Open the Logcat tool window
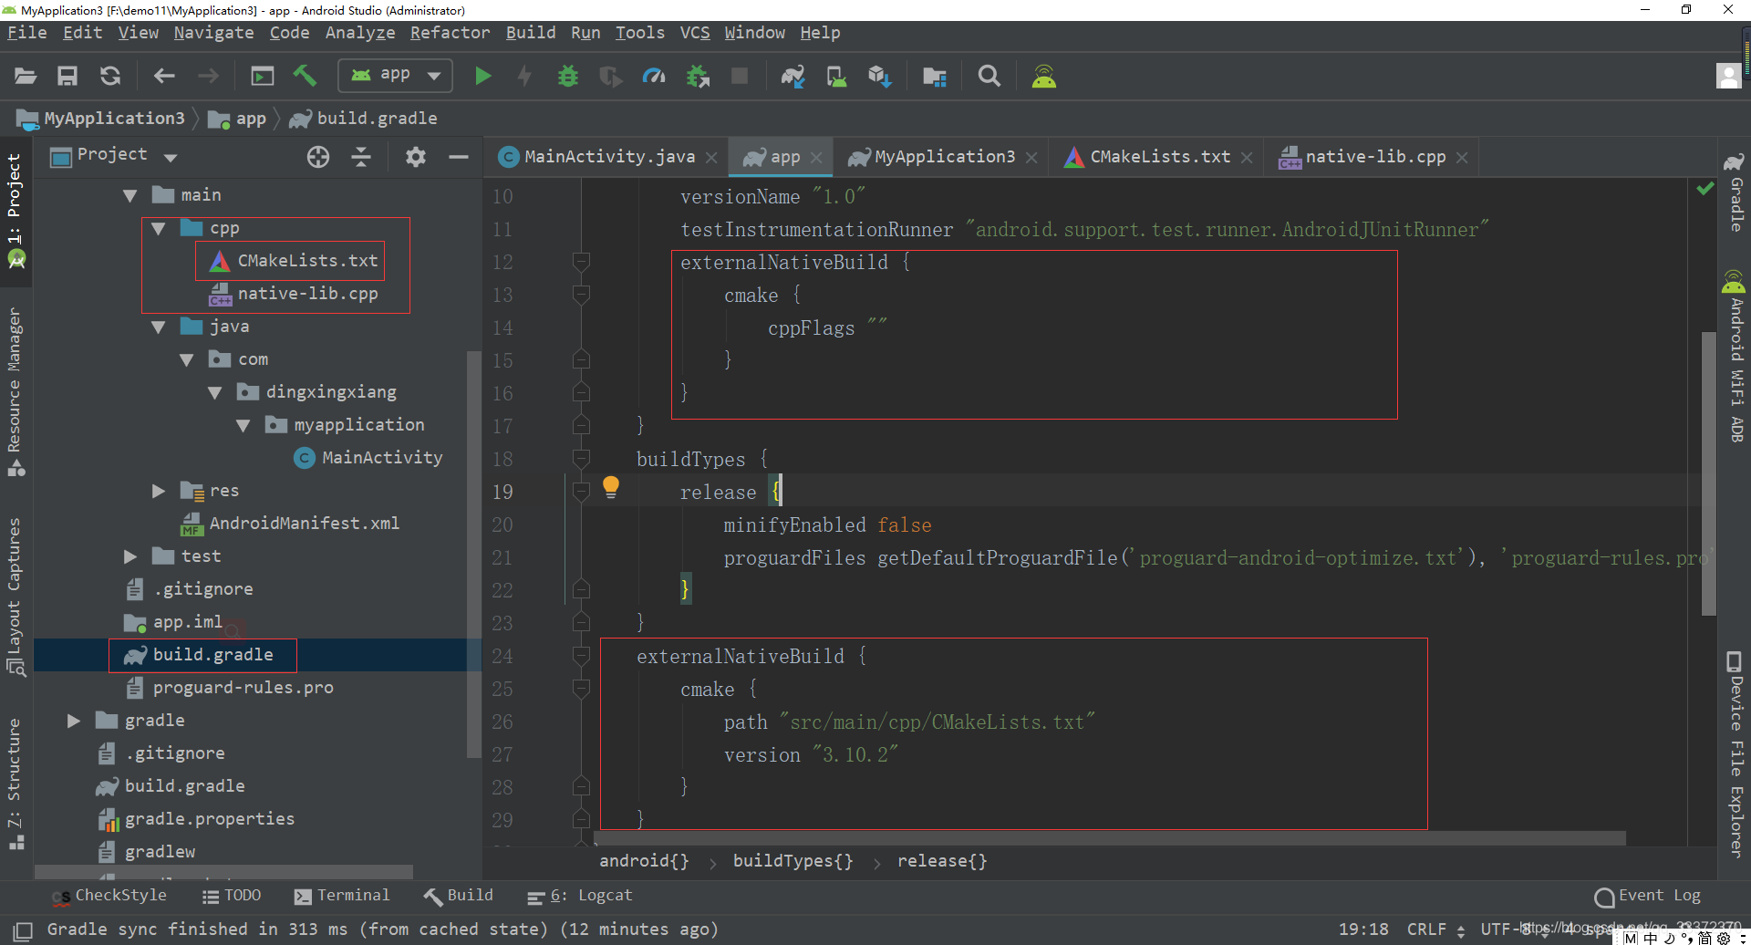This screenshot has width=1751, height=945. (580, 896)
